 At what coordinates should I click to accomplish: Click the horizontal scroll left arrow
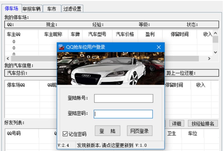pyautogui.click(x=8, y=59)
